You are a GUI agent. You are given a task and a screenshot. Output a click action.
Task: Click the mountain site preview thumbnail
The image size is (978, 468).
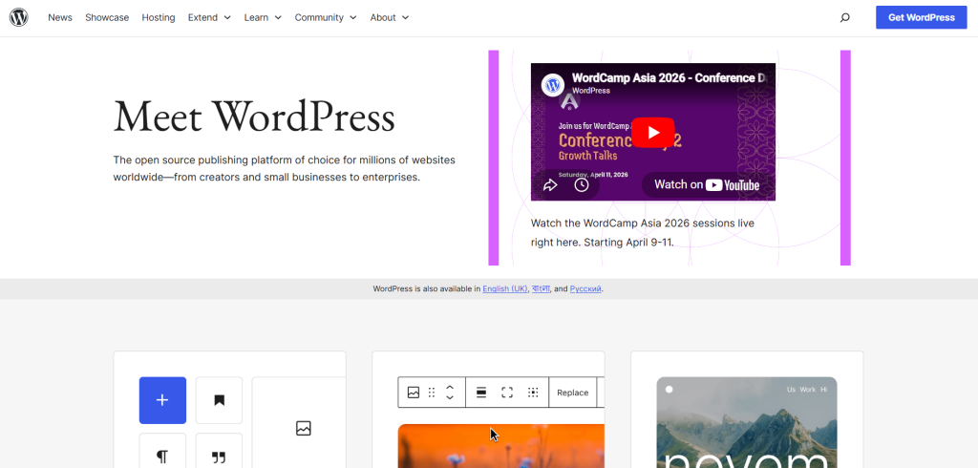point(747,422)
